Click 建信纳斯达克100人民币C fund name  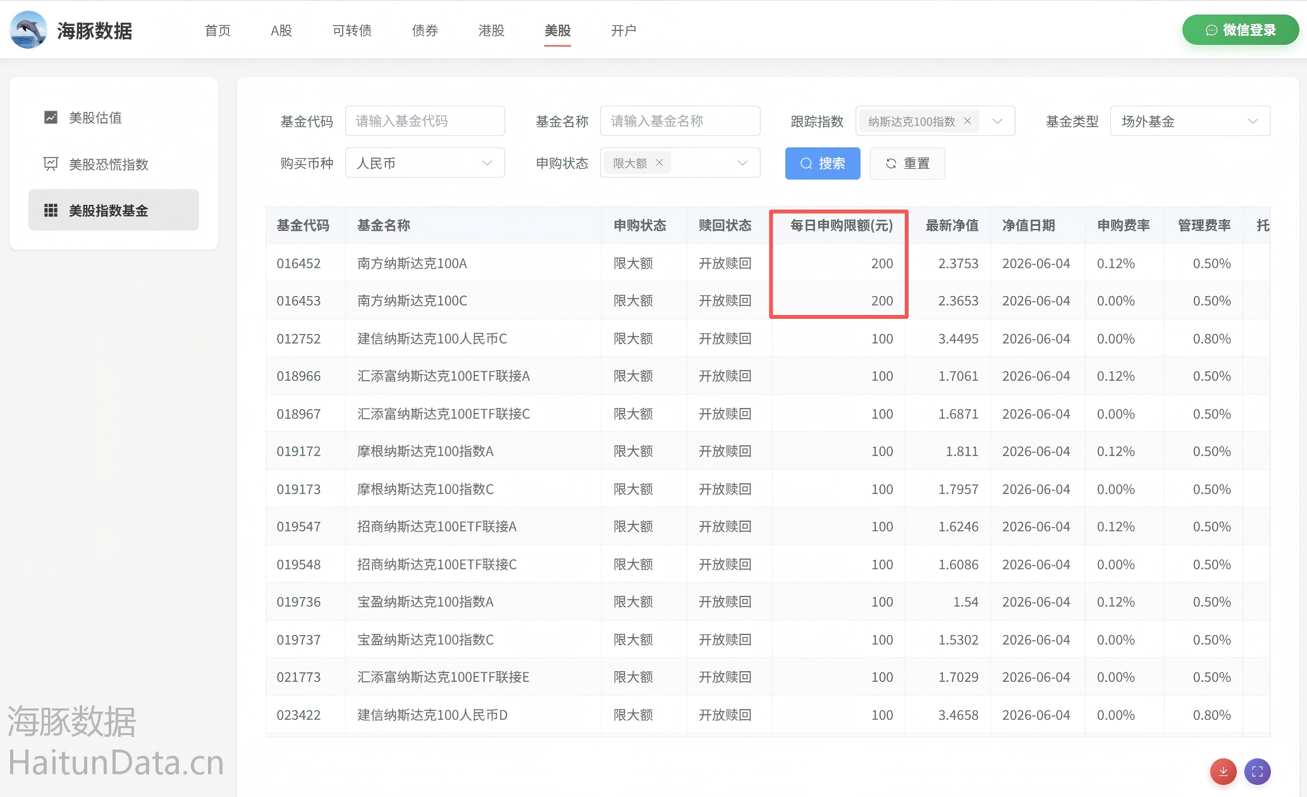[x=433, y=338]
